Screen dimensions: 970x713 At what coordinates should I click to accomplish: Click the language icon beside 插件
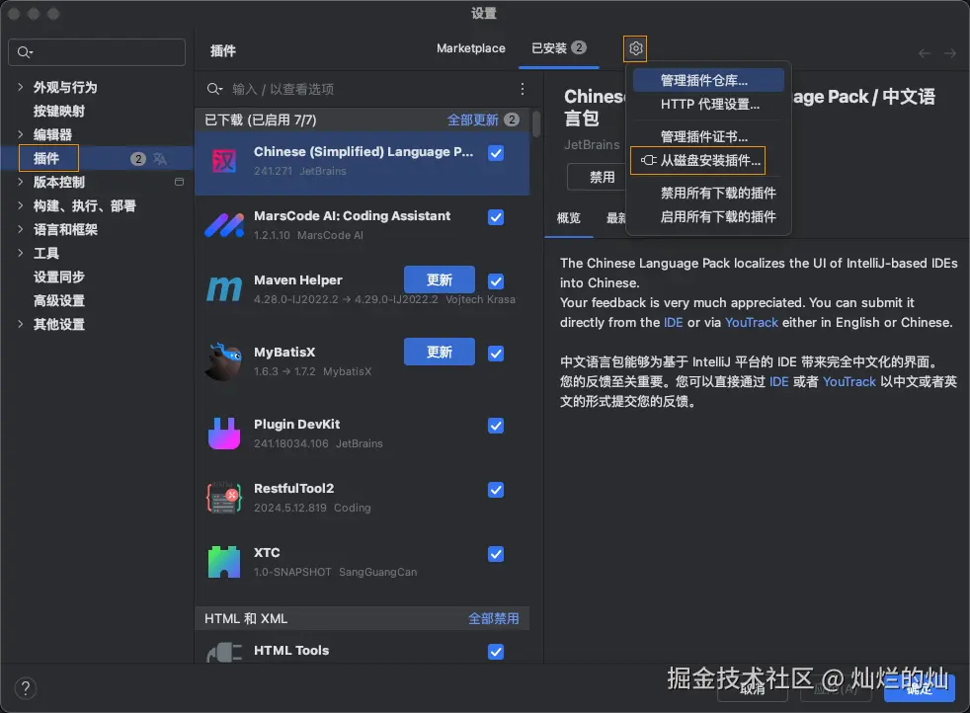[x=160, y=159]
